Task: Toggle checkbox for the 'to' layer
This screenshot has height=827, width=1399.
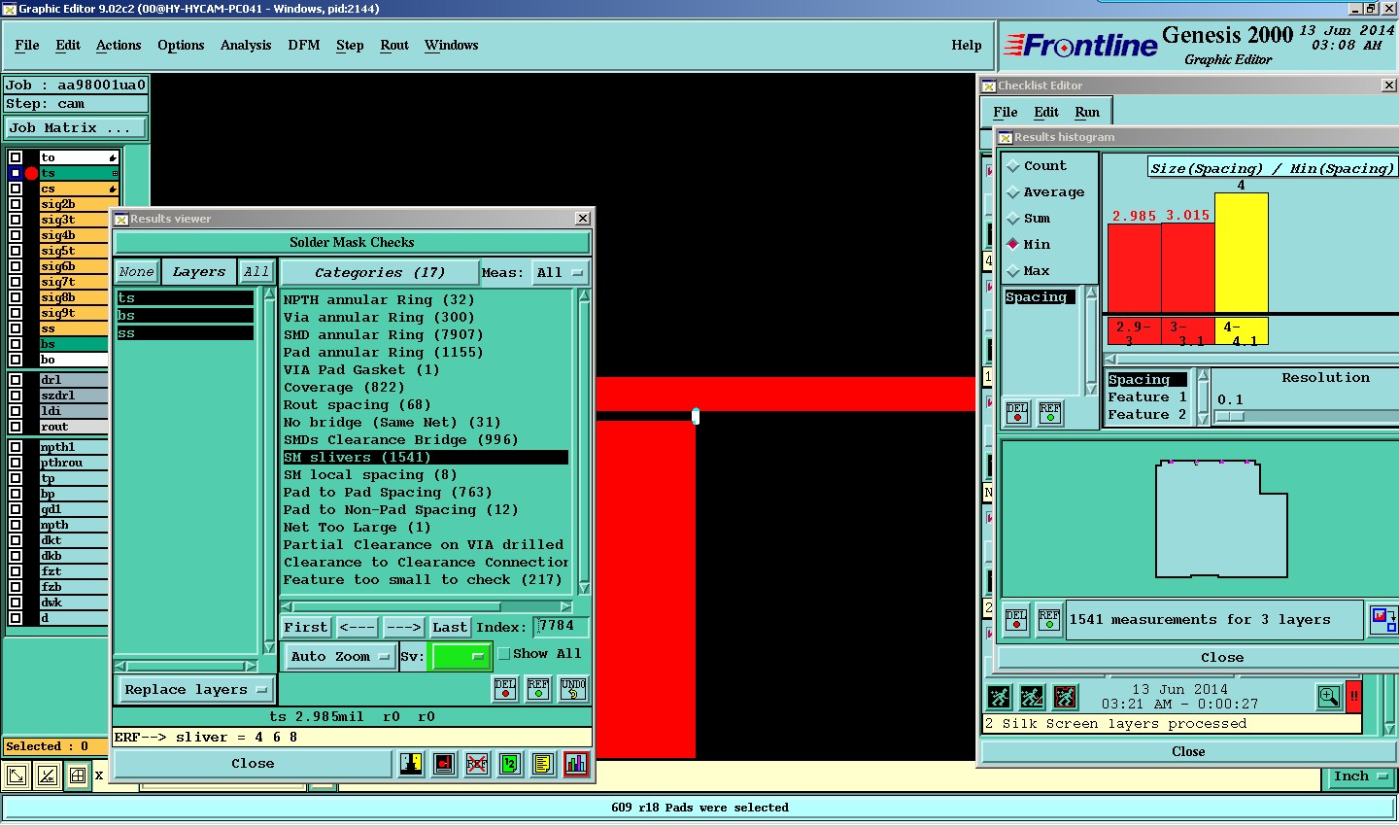Action: [16, 157]
